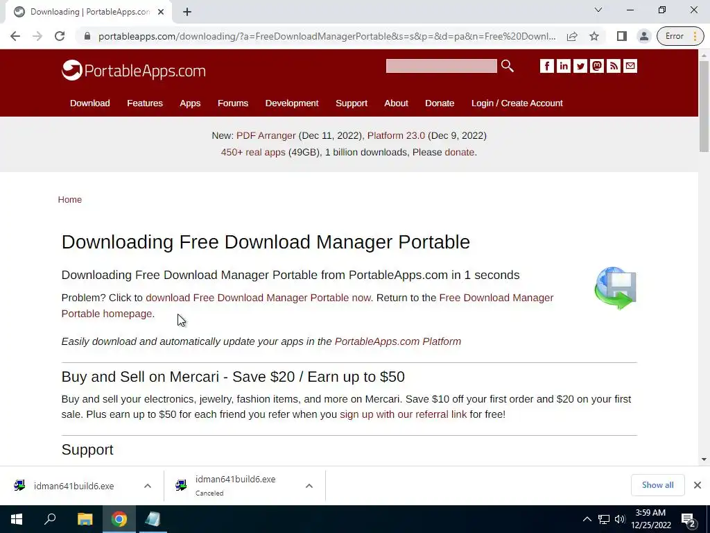Open the Facebook social icon
The width and height of the screenshot is (710, 533).
[546, 66]
